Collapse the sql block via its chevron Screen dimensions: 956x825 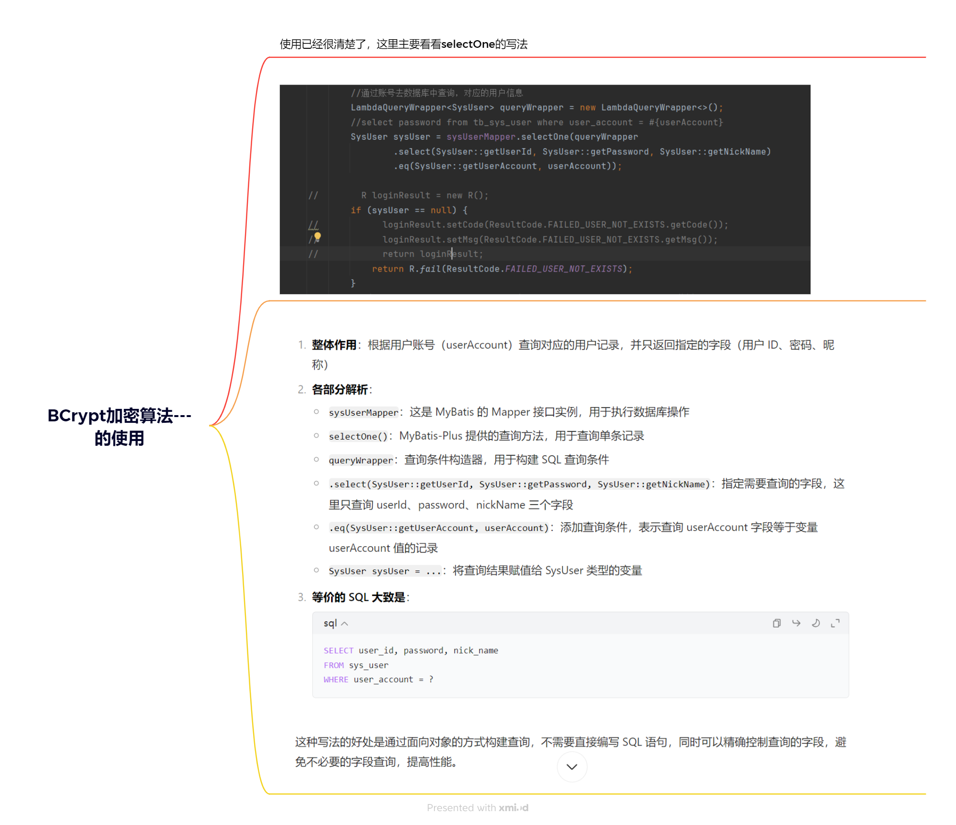345,624
